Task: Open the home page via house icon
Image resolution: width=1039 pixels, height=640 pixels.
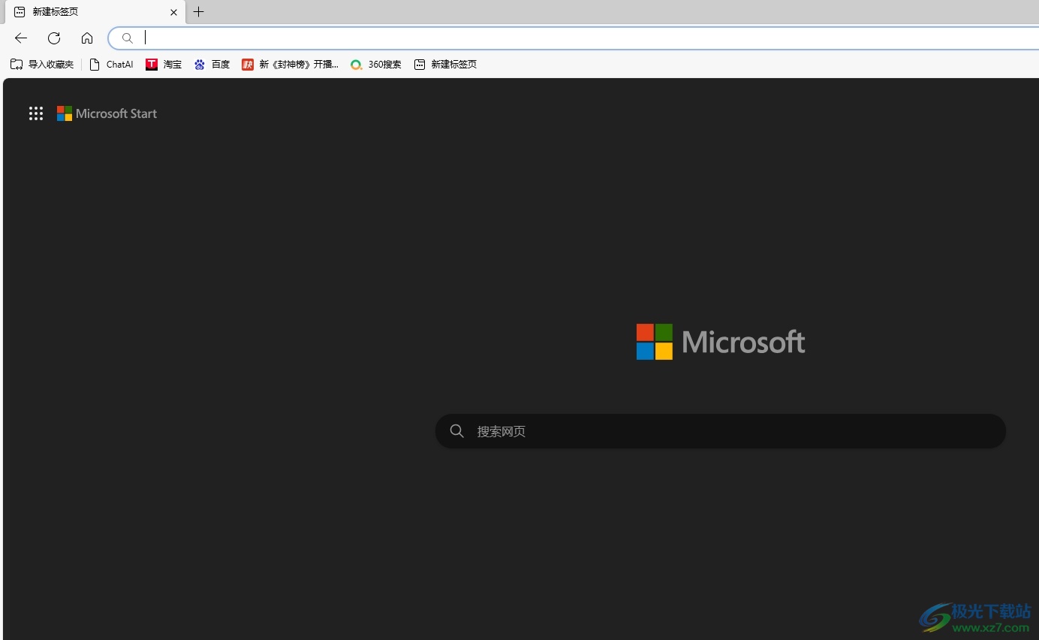Action: pyautogui.click(x=87, y=38)
